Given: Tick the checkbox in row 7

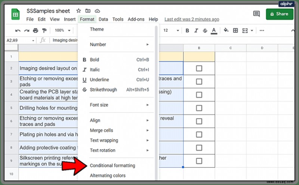Looking at the screenshot, I should coord(199,135).
